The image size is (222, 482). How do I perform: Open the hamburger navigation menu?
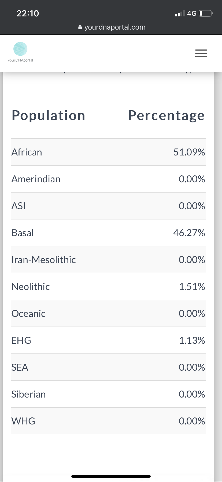point(201,53)
